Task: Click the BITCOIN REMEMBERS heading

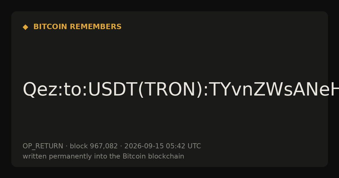Action: pyautogui.click(x=77, y=27)
